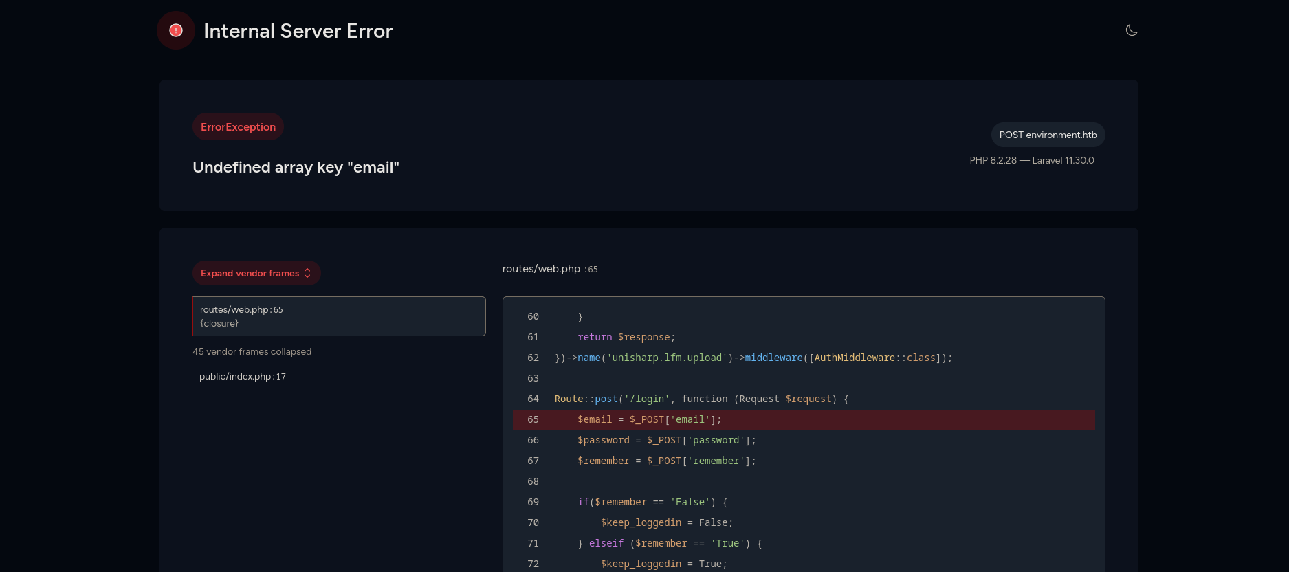Click the PHP 8.2.28 — Laravel 11.30.0 text
This screenshot has width=1289, height=572.
point(1031,160)
